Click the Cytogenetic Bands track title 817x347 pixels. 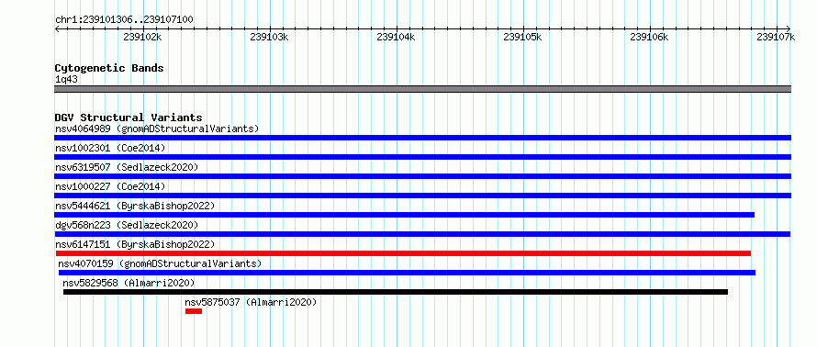coord(109,68)
